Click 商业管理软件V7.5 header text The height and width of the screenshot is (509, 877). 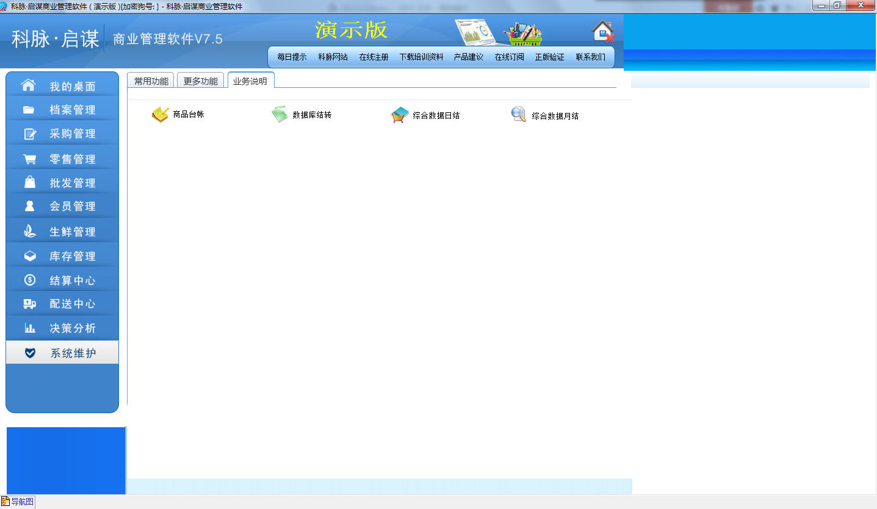[168, 39]
